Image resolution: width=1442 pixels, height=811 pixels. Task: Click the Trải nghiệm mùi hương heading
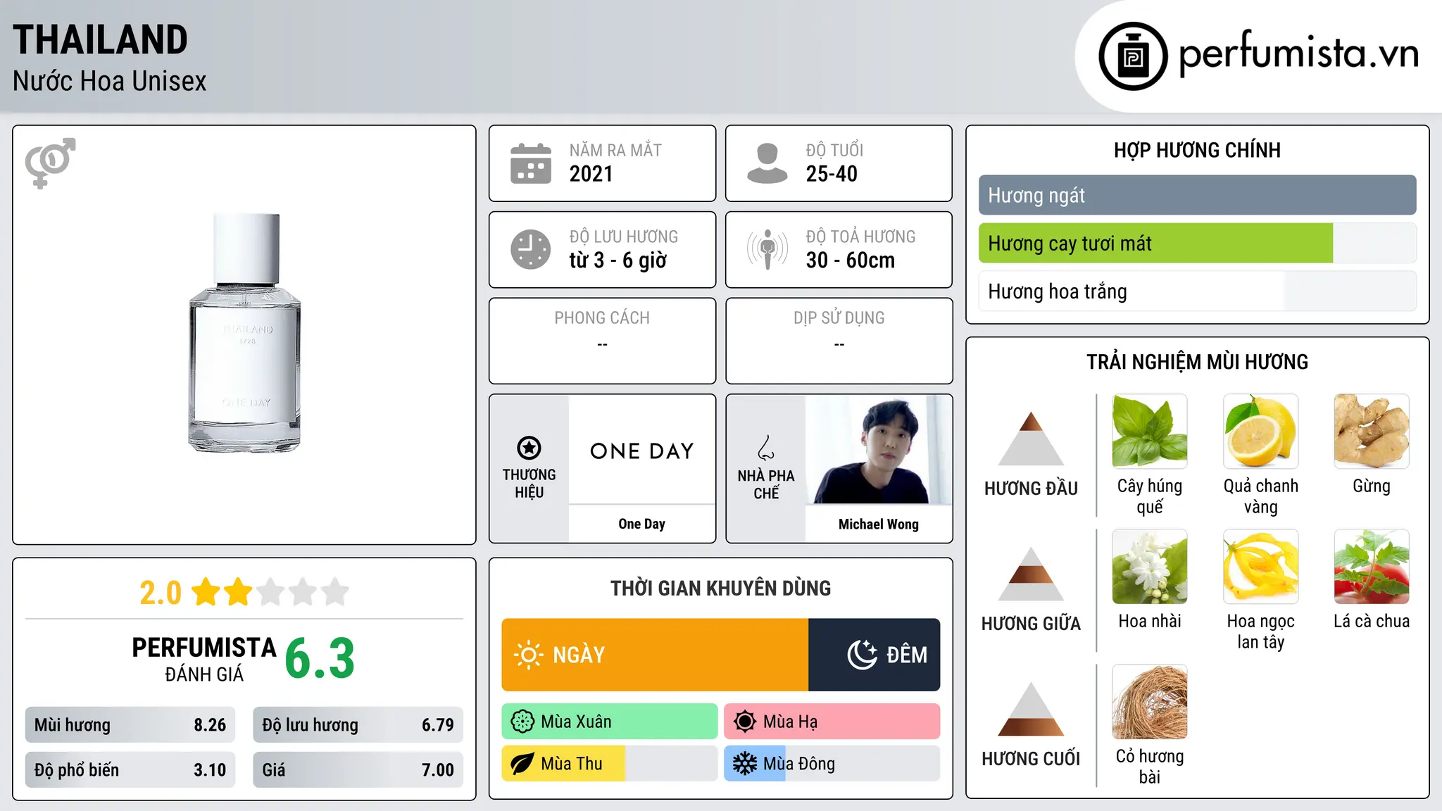pyautogui.click(x=1197, y=362)
